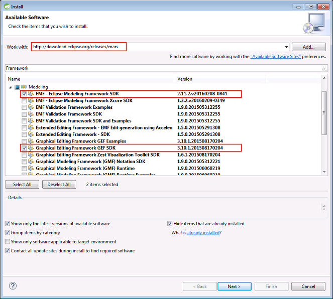
Task: Click the Version column header
Action: tap(220, 79)
